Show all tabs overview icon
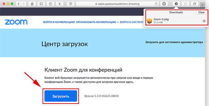The image size is (209, 106). pyautogui.click(x=195, y=4)
